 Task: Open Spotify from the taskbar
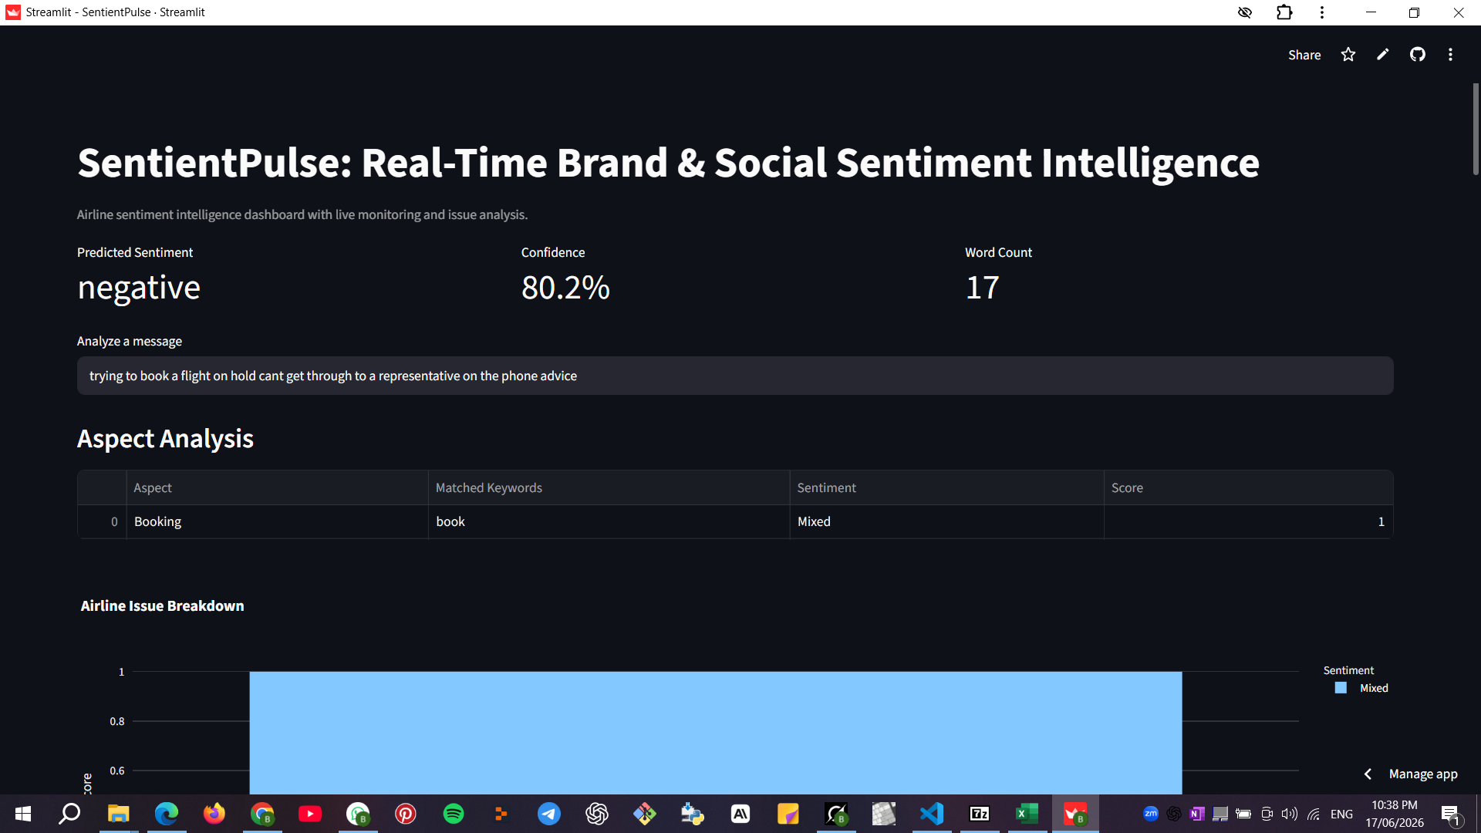tap(454, 814)
